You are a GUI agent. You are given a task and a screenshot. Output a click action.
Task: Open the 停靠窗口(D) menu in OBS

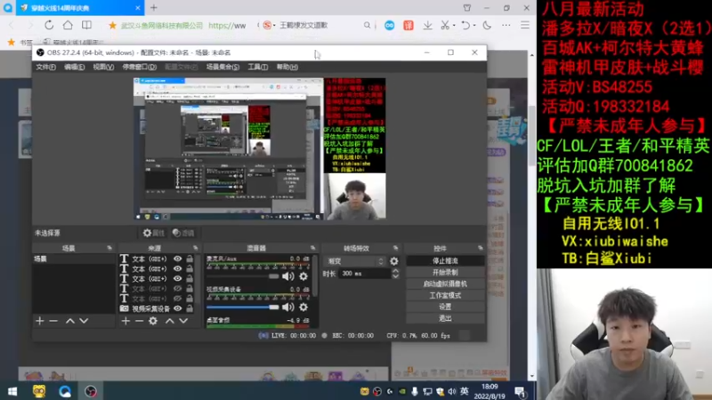[x=140, y=68]
